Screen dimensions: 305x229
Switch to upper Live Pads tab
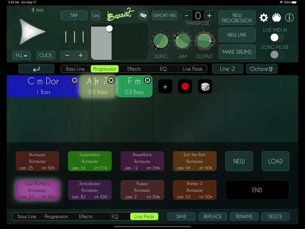click(x=192, y=69)
